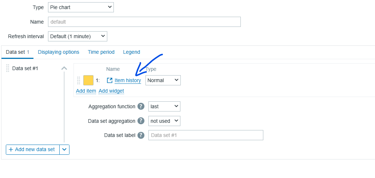Click the Data set label help icon
The height and width of the screenshot is (178, 375).
141,135
